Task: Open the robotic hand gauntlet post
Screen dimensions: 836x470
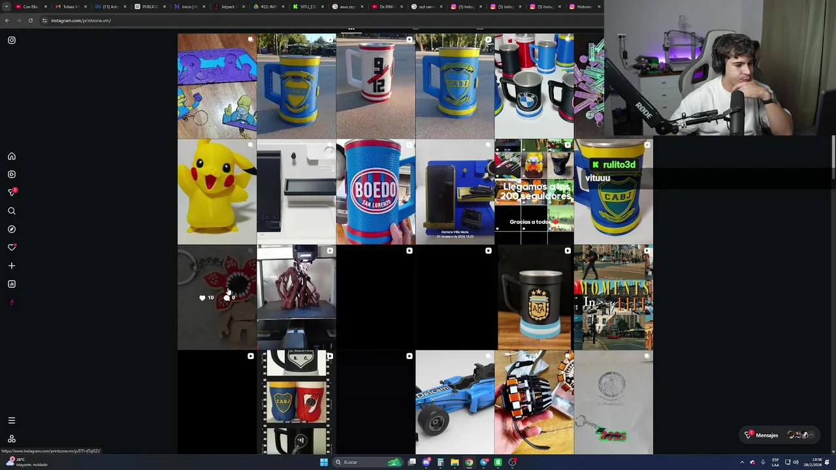Action: pos(534,403)
